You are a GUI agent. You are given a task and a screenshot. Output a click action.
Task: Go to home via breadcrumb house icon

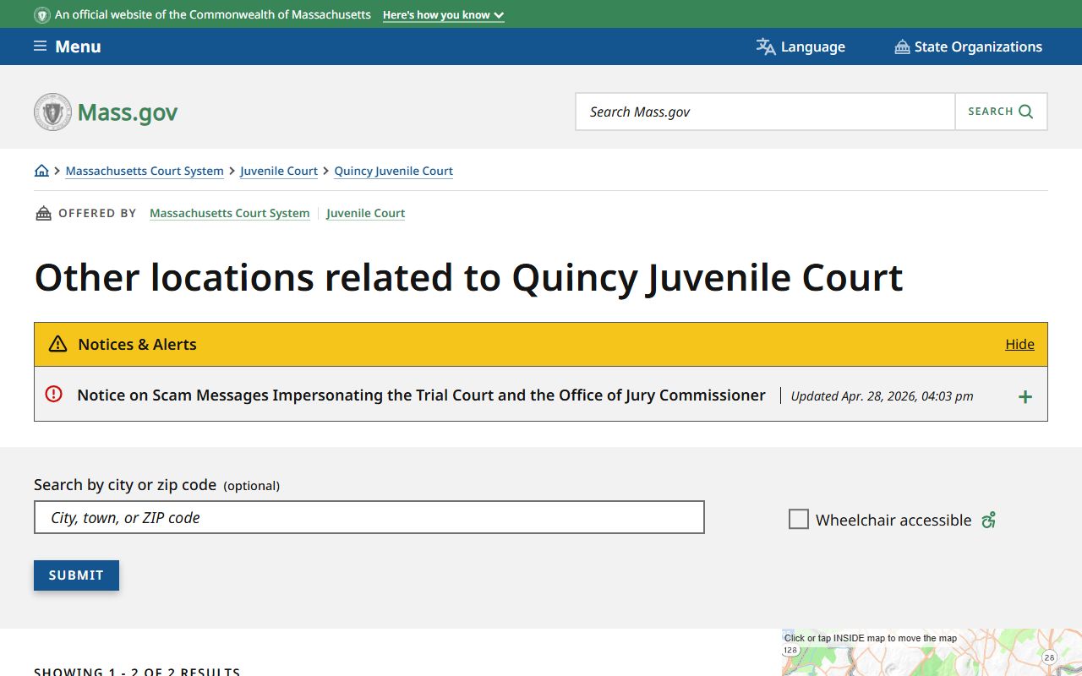(x=41, y=171)
